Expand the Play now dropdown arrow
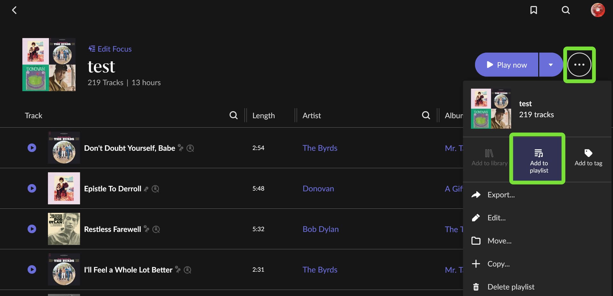 551,65
